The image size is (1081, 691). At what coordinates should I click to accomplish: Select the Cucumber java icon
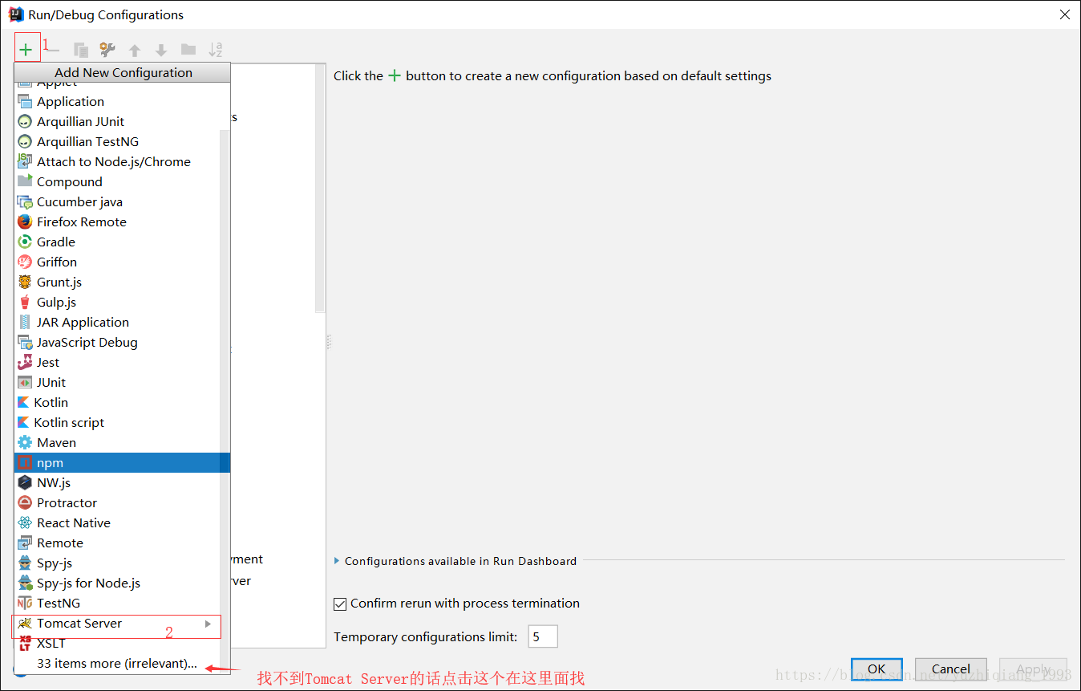pyautogui.click(x=25, y=201)
